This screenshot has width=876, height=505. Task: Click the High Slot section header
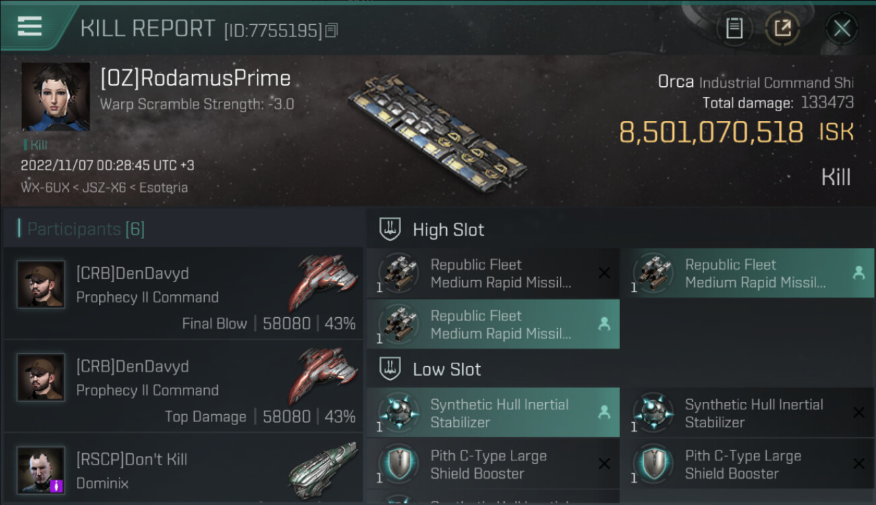[x=448, y=230]
